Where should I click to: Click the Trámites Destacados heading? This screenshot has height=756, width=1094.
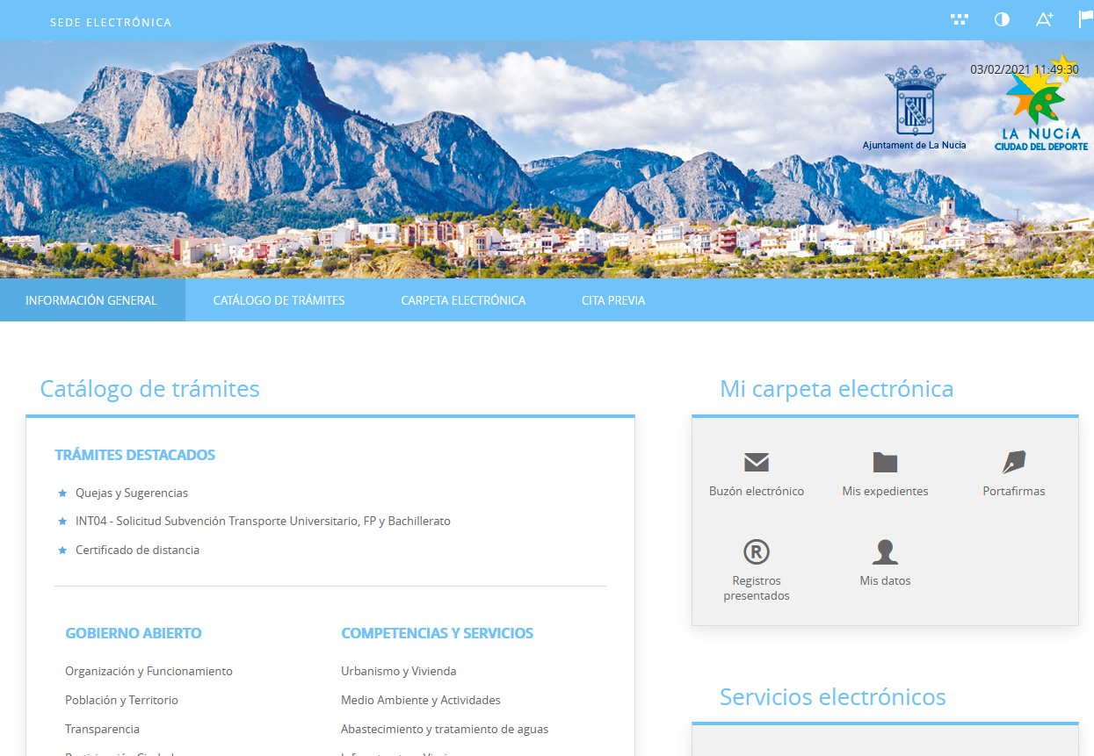tap(134, 455)
